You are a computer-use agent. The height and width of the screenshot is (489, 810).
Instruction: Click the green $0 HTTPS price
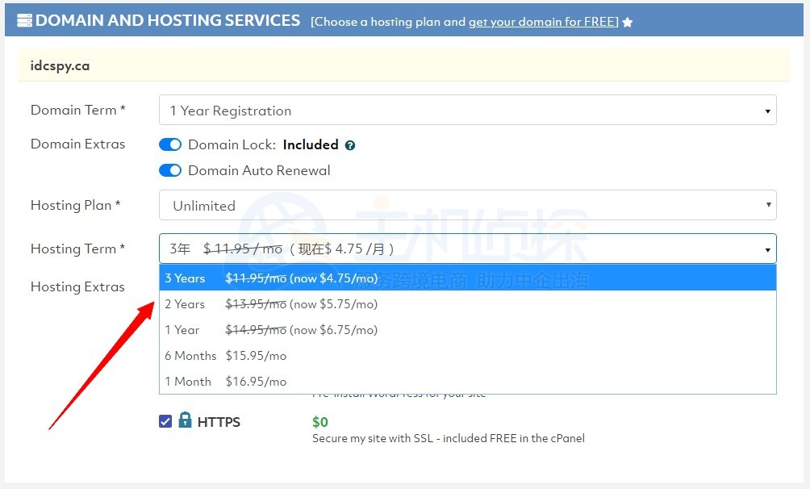coord(320,422)
